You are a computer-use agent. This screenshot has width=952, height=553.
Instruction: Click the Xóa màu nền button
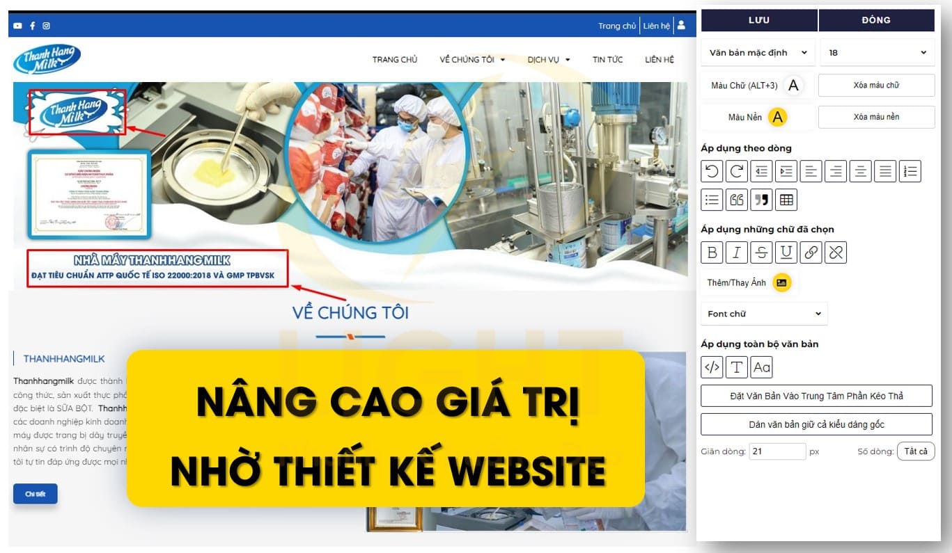(876, 117)
